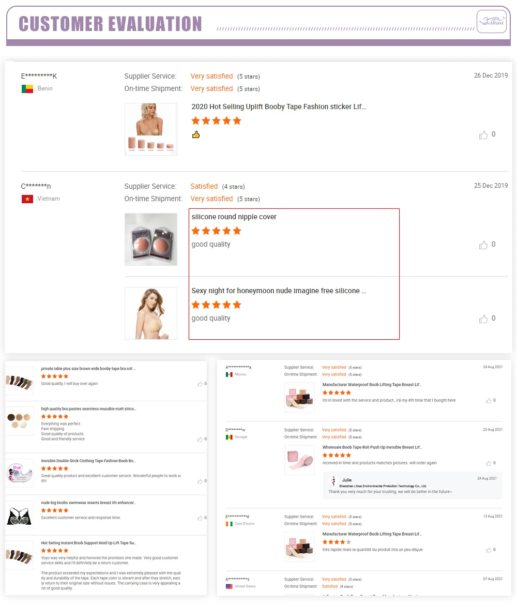Like the Senegal customer's boob tape review
This screenshot has height=606, width=517.
pyautogui.click(x=489, y=463)
